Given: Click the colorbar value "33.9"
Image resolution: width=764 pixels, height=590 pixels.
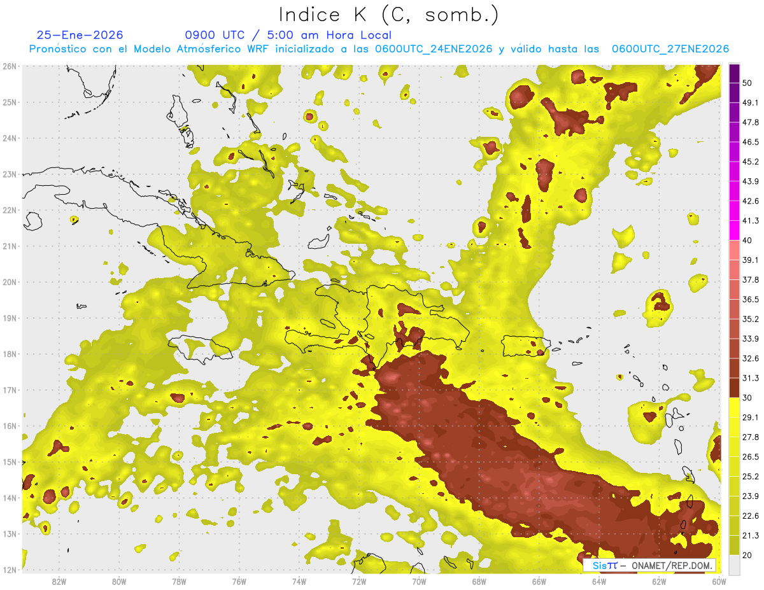Looking at the screenshot, I should 750,339.
